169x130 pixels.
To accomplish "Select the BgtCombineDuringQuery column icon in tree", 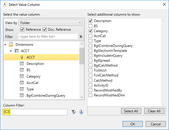I will 22,95.
